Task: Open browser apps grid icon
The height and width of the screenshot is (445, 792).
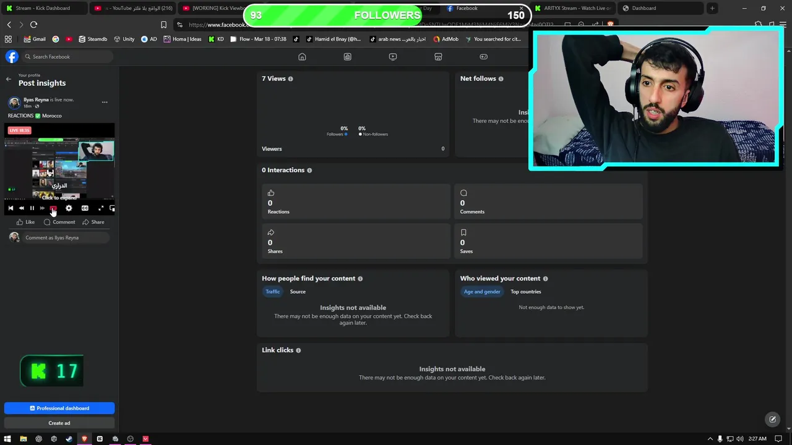Action: coord(8,39)
